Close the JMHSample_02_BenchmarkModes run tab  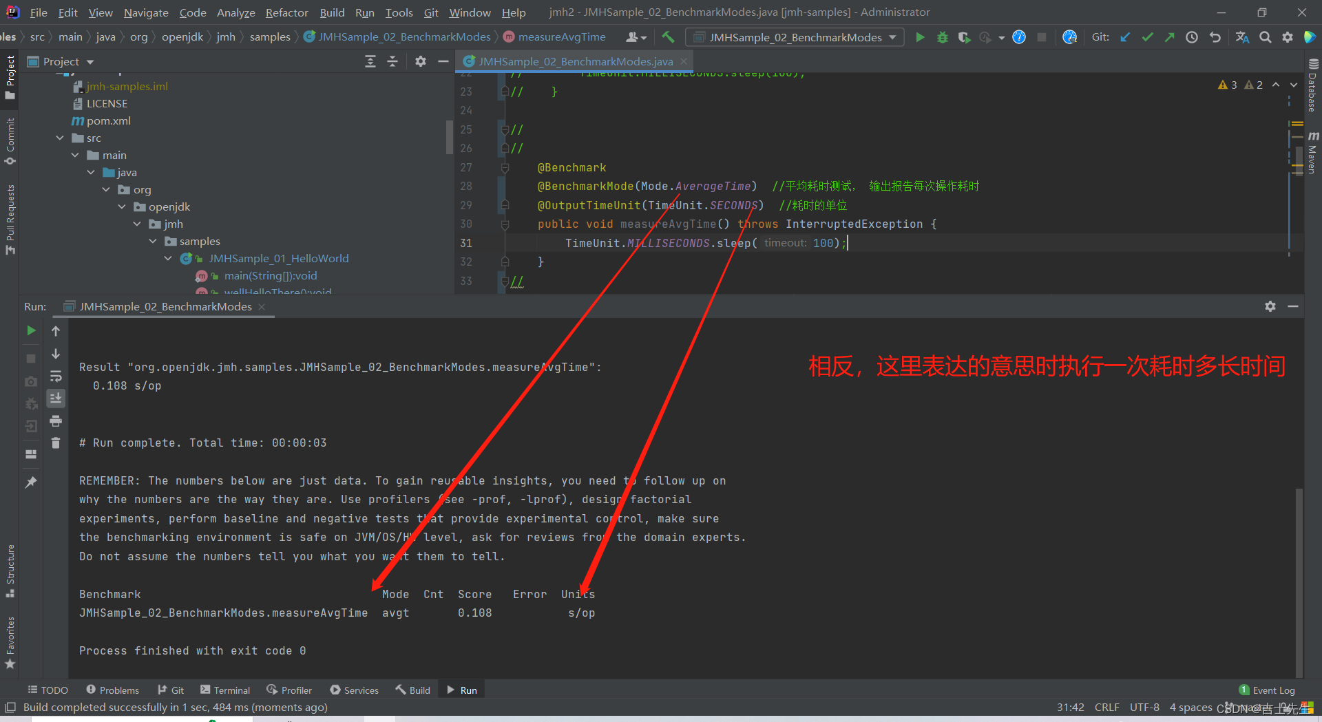coord(262,306)
